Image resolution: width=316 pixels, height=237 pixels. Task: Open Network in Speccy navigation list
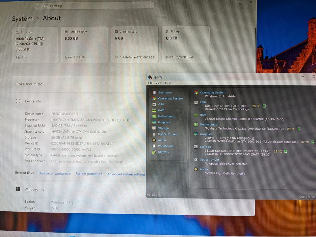click(164, 152)
